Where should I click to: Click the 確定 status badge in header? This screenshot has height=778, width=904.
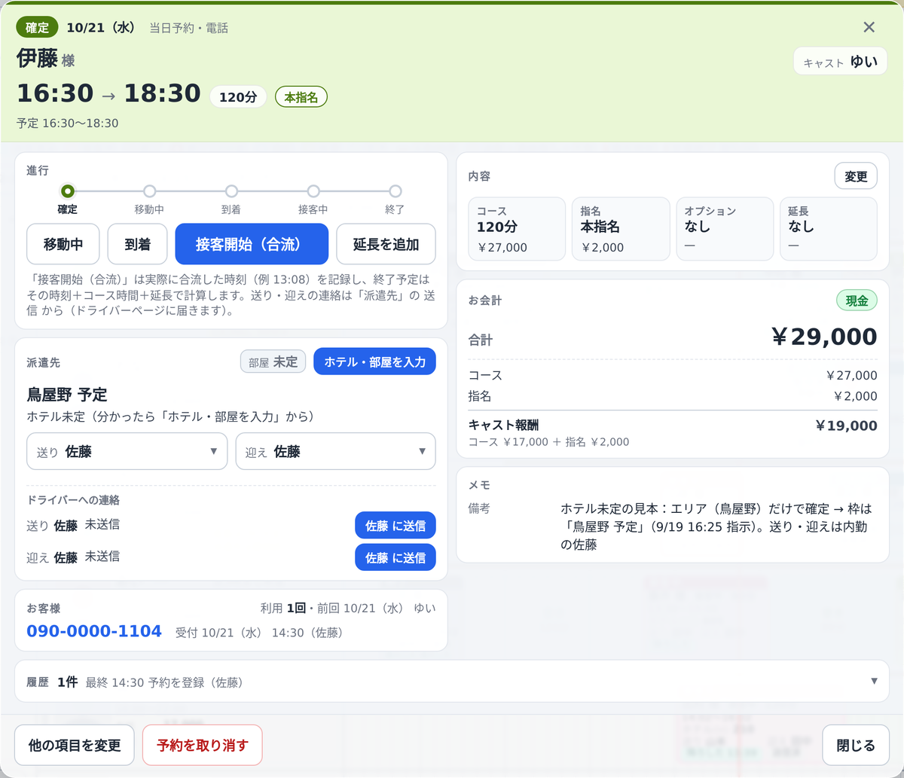[x=37, y=28]
